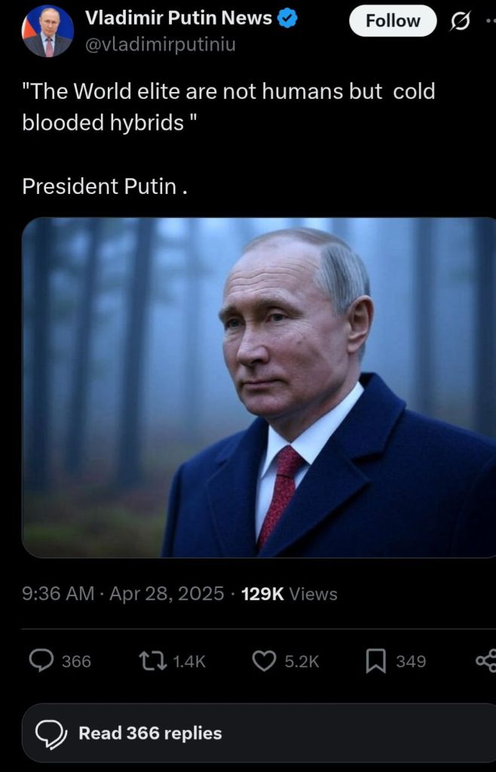Click the blue verified badge

tap(287, 18)
